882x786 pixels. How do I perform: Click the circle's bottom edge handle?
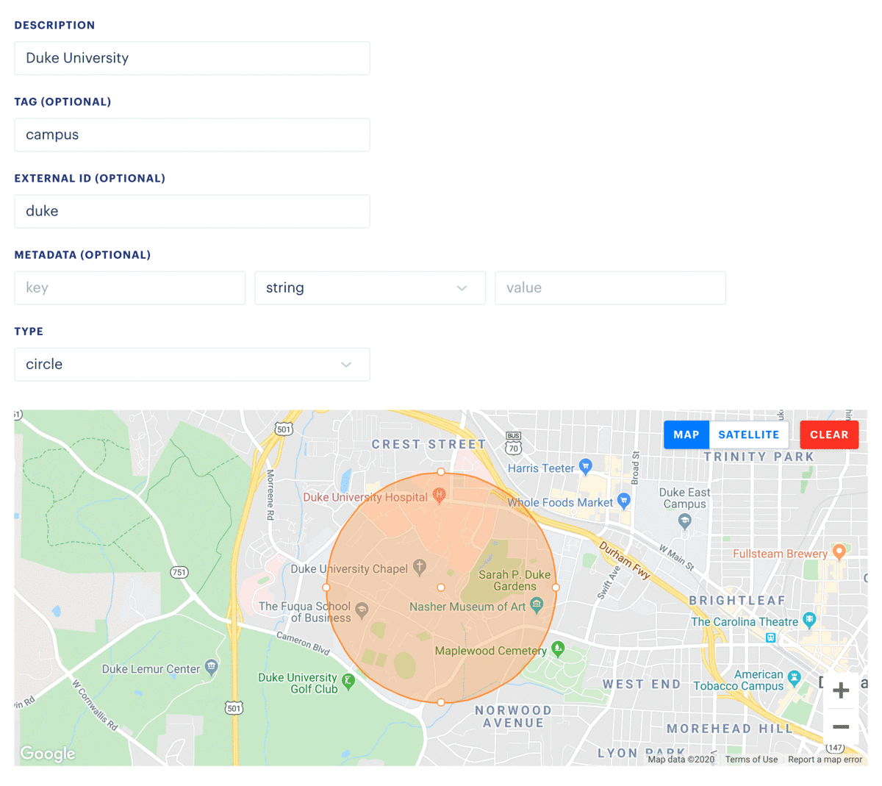click(x=441, y=702)
